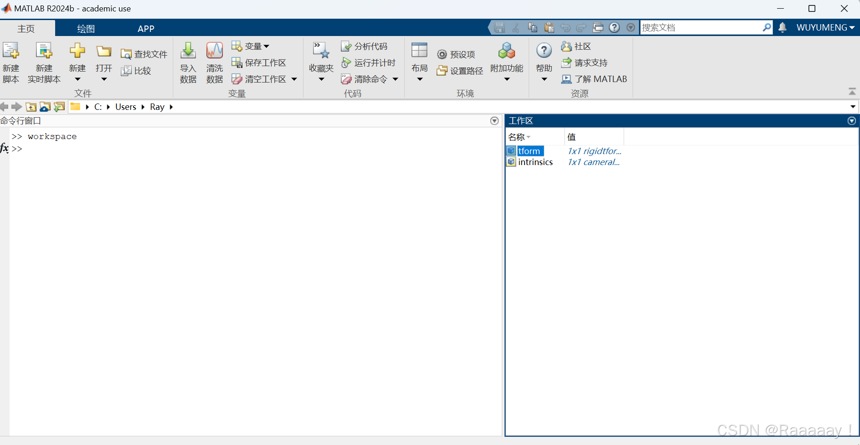Click the Ray folder in address path
This screenshot has width=860, height=445.
(x=157, y=107)
